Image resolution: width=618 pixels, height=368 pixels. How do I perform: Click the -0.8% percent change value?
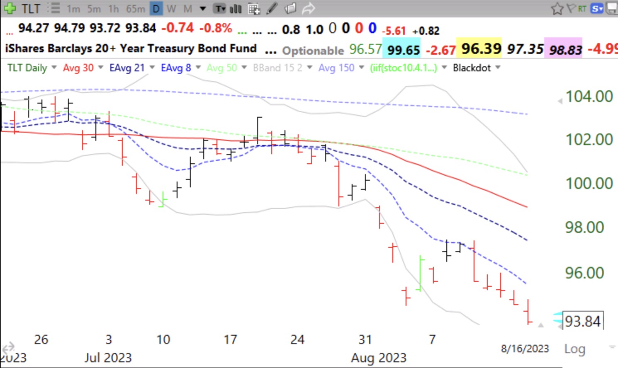pyautogui.click(x=216, y=28)
